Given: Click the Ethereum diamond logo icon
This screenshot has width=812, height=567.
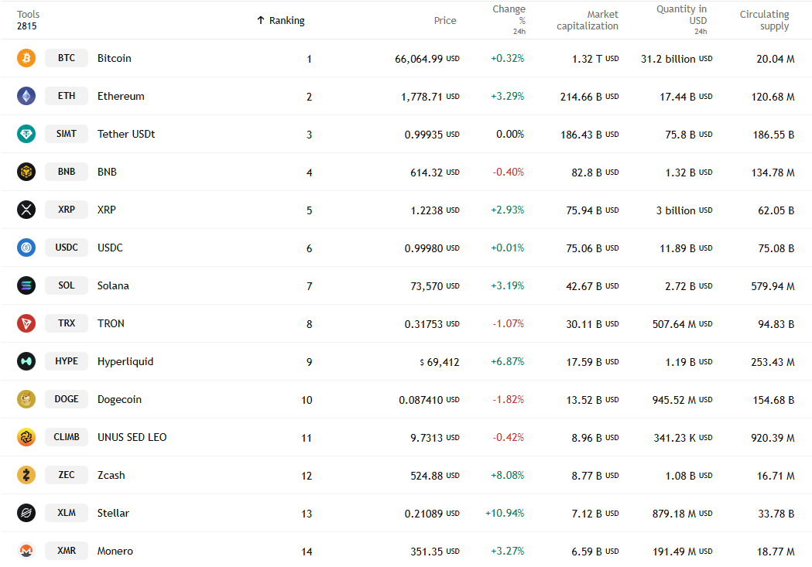Looking at the screenshot, I should [x=26, y=96].
